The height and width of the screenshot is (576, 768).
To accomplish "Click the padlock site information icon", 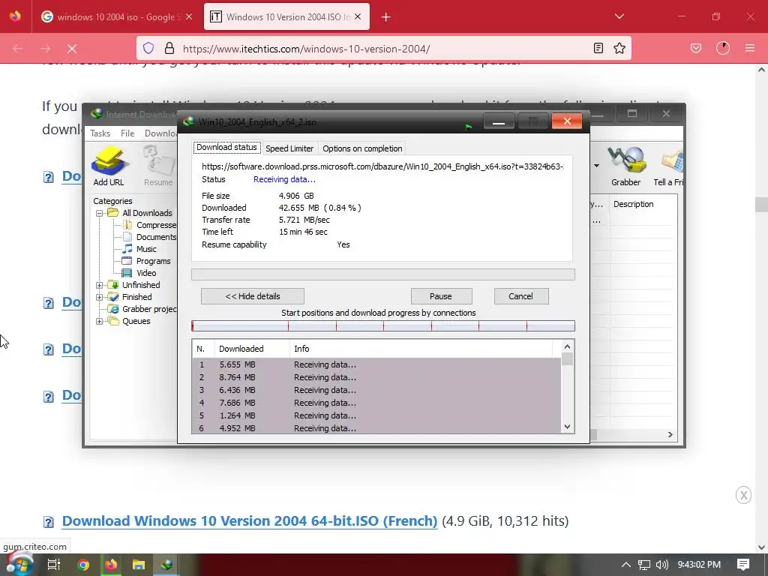I will (x=169, y=48).
